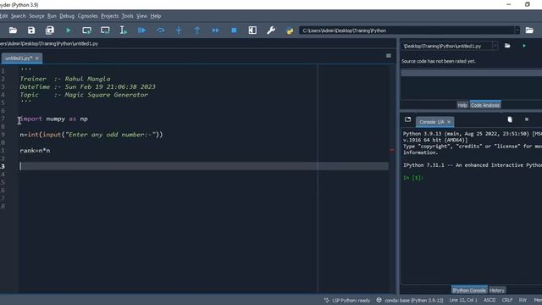Browse for a working directory
The image size is (542, 305).
point(529,30)
